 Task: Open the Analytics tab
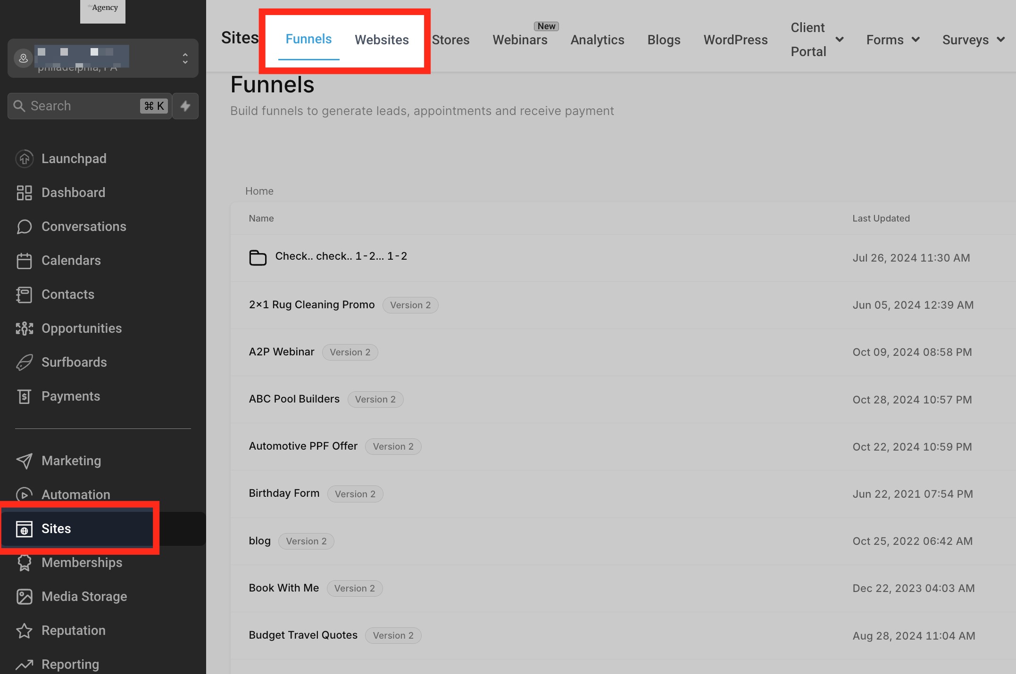point(597,40)
